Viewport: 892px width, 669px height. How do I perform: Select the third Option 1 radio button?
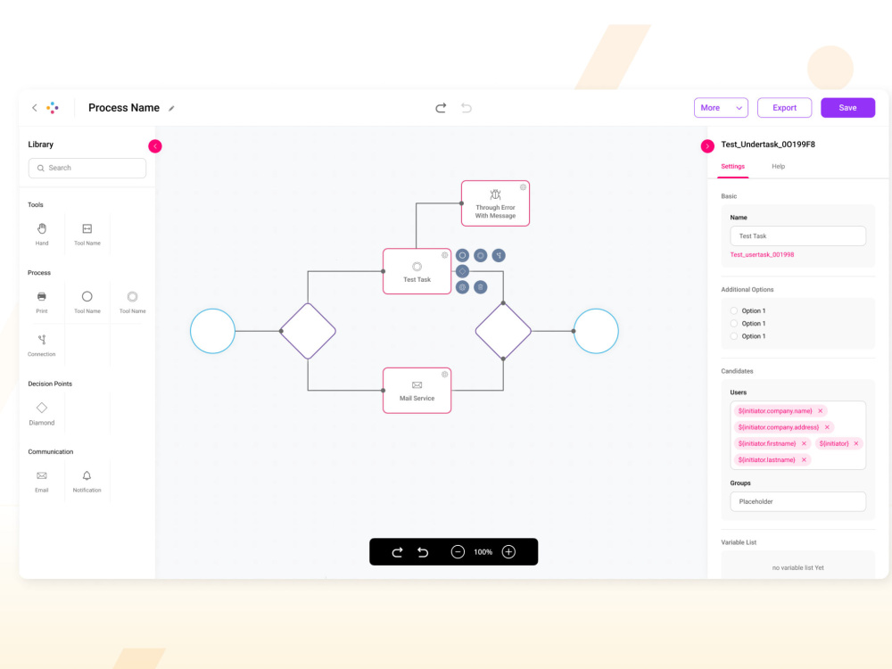734,336
